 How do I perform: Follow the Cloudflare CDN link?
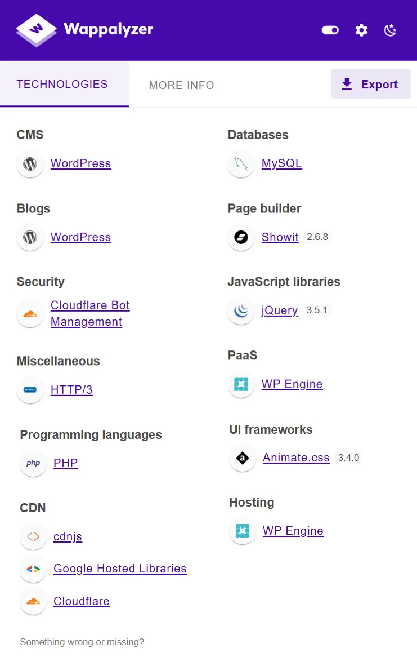tap(81, 601)
